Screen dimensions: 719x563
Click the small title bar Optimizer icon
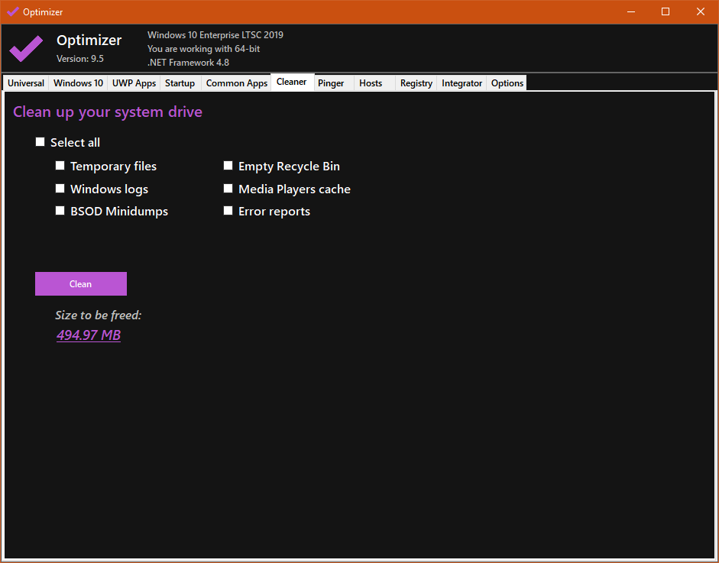coord(12,11)
